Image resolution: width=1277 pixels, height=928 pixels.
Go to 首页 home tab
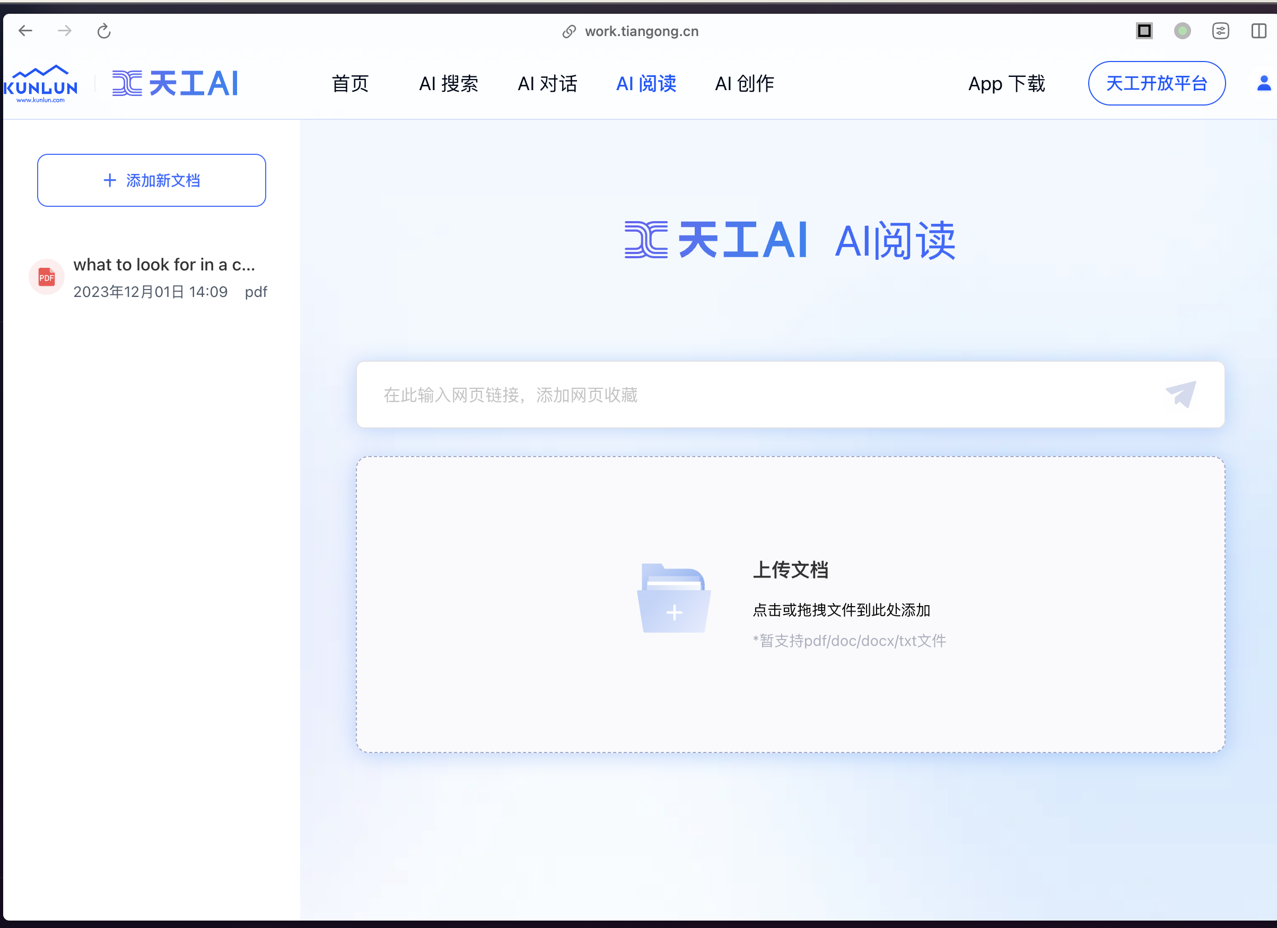[350, 84]
